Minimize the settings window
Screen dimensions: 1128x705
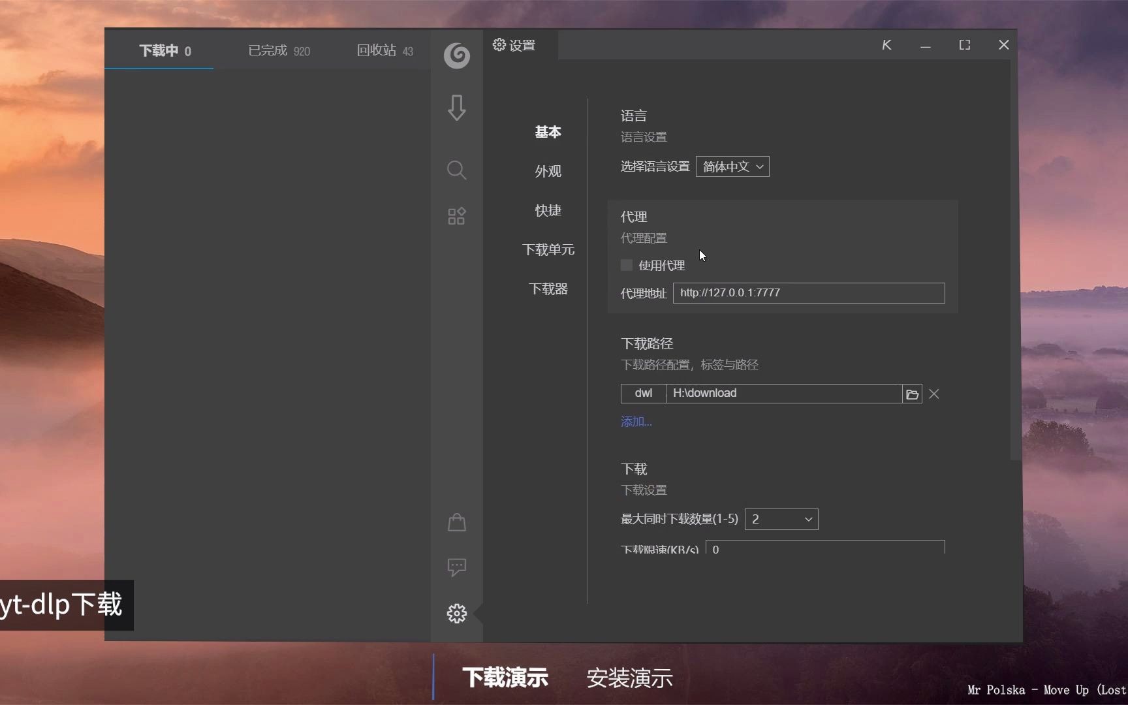coord(926,46)
